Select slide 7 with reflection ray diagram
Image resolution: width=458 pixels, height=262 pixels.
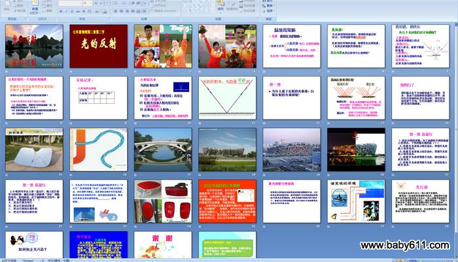pyautogui.click(x=420, y=46)
